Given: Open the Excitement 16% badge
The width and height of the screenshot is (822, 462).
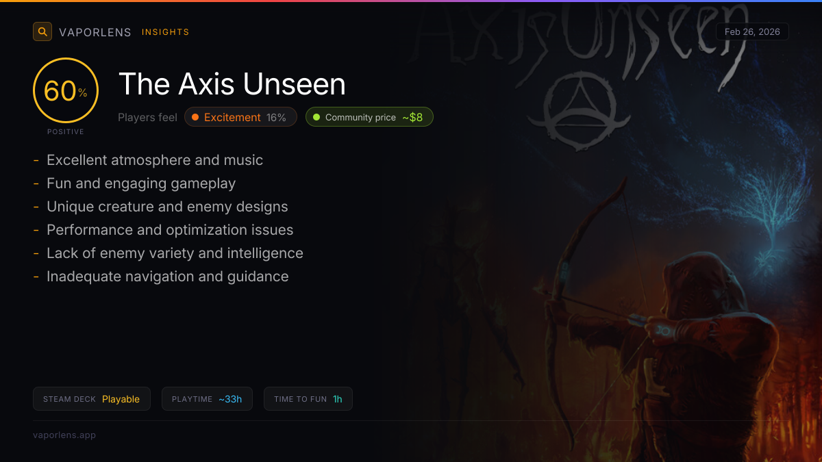Looking at the screenshot, I should [x=240, y=117].
